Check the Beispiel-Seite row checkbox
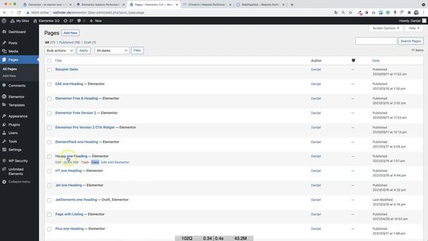This screenshot has width=428, height=241. click(x=49, y=70)
